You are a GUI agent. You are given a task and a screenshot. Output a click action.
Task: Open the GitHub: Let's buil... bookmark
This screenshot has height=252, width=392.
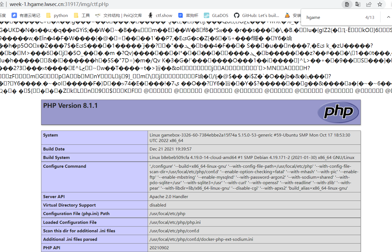click(257, 15)
